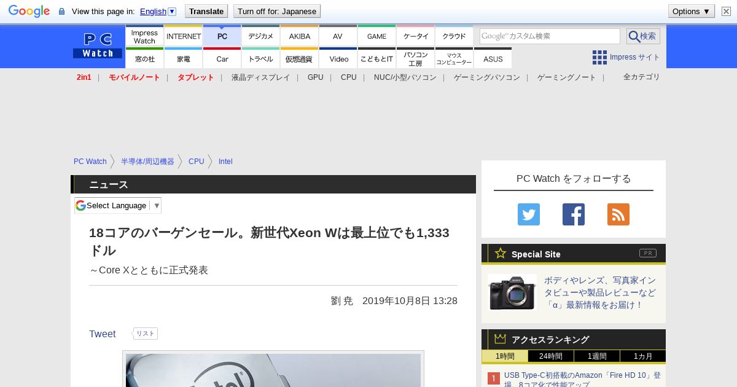Focus the Google custom search field
This screenshot has height=387, width=737.
(x=550, y=36)
